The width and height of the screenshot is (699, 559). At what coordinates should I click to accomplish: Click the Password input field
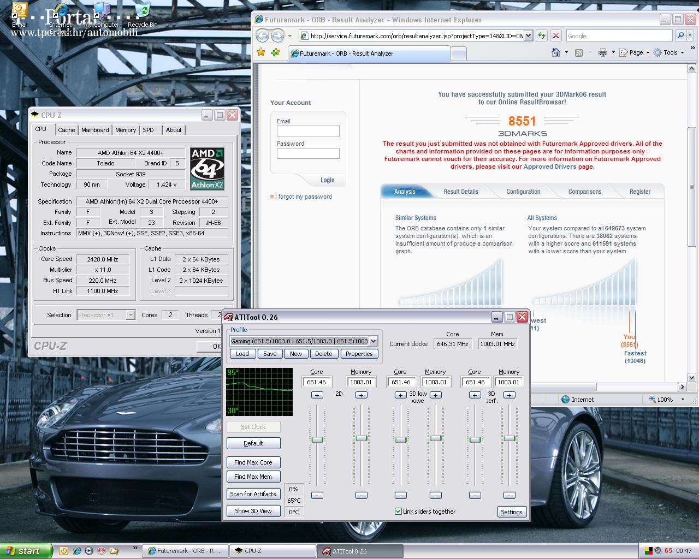point(308,153)
